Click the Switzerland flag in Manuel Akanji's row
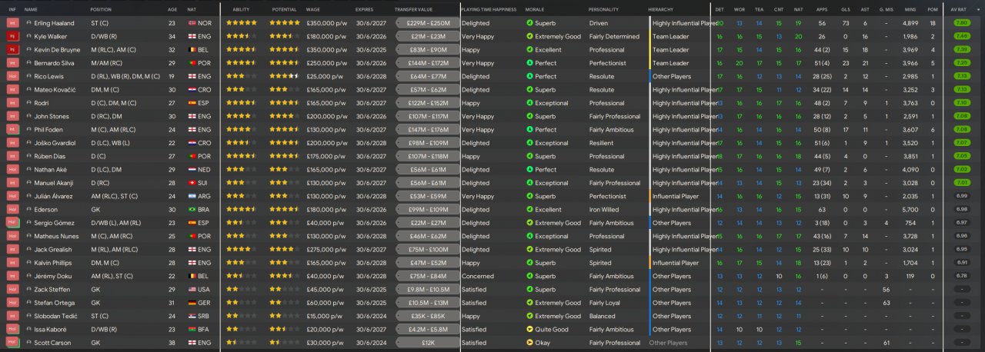 [x=192, y=183]
